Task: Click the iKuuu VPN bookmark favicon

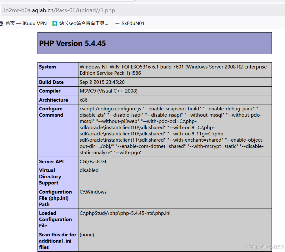Action: pos(2,23)
